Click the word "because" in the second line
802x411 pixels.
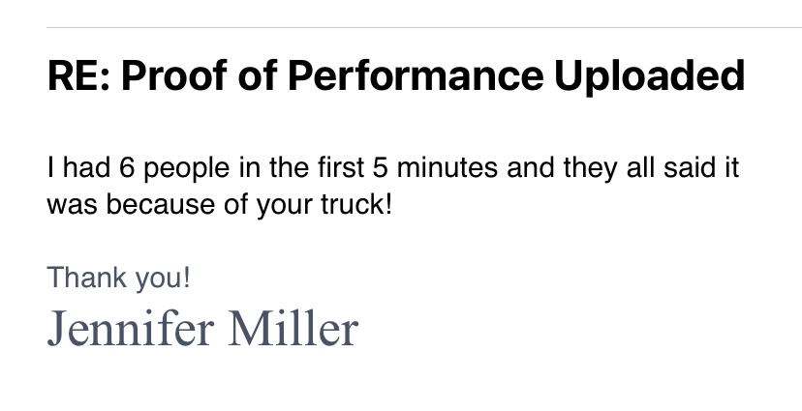coord(161,205)
